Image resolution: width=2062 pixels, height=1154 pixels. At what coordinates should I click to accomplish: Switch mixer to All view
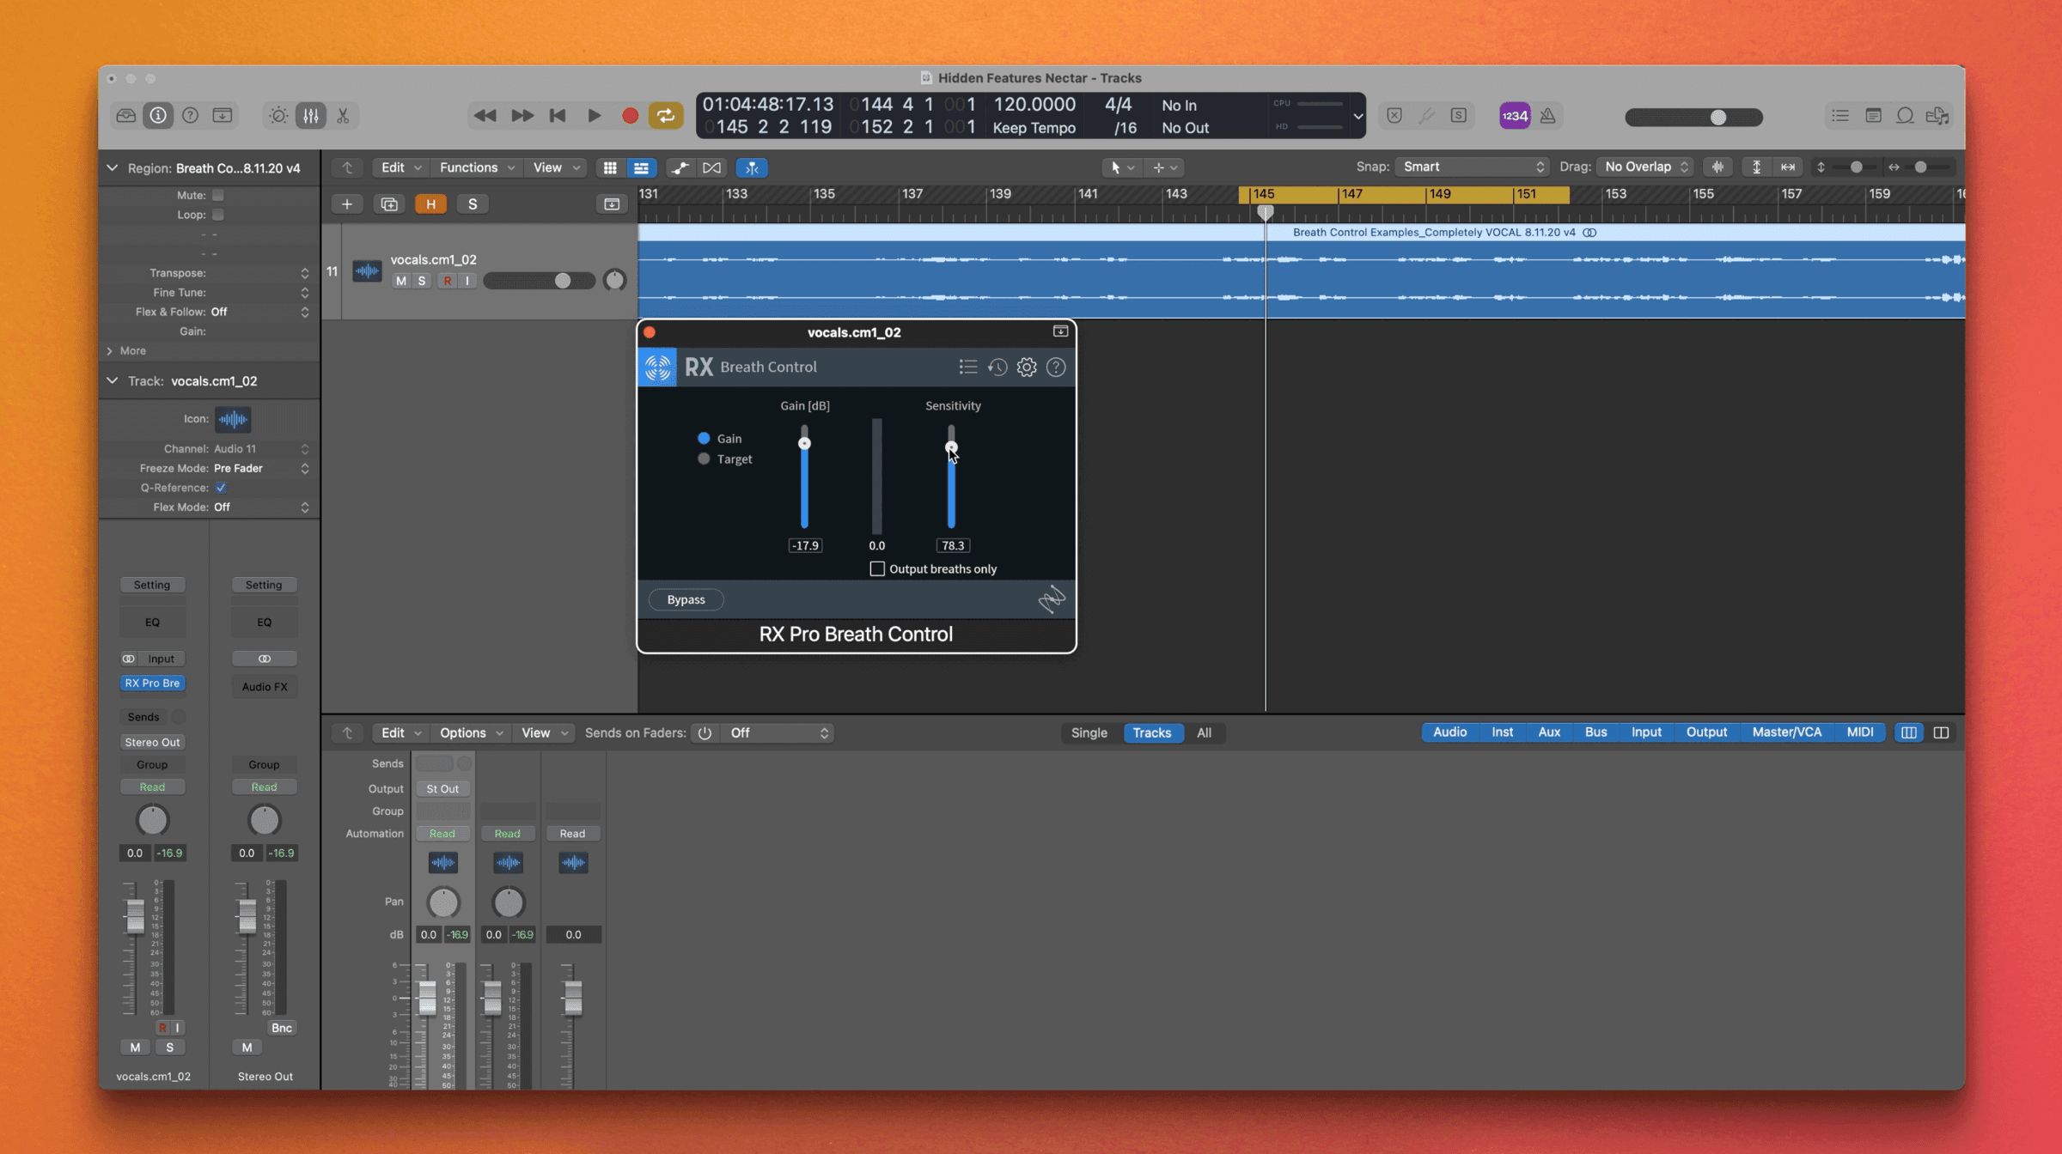1204,733
